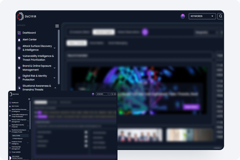Click the Digital Risk & Identity Protection icon

click(19, 78)
